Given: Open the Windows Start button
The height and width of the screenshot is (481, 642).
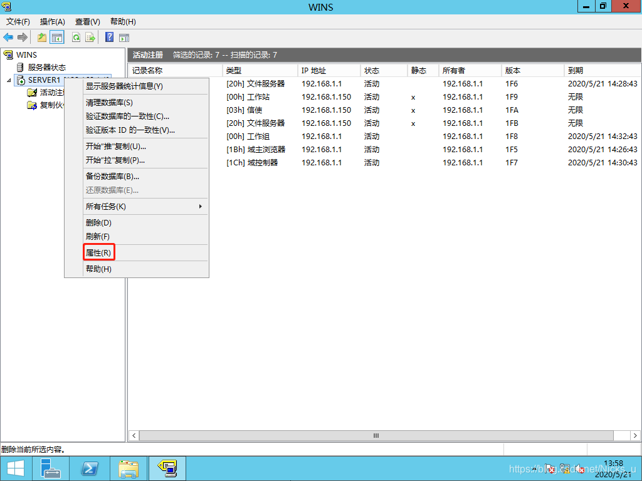Looking at the screenshot, I should click(16, 468).
